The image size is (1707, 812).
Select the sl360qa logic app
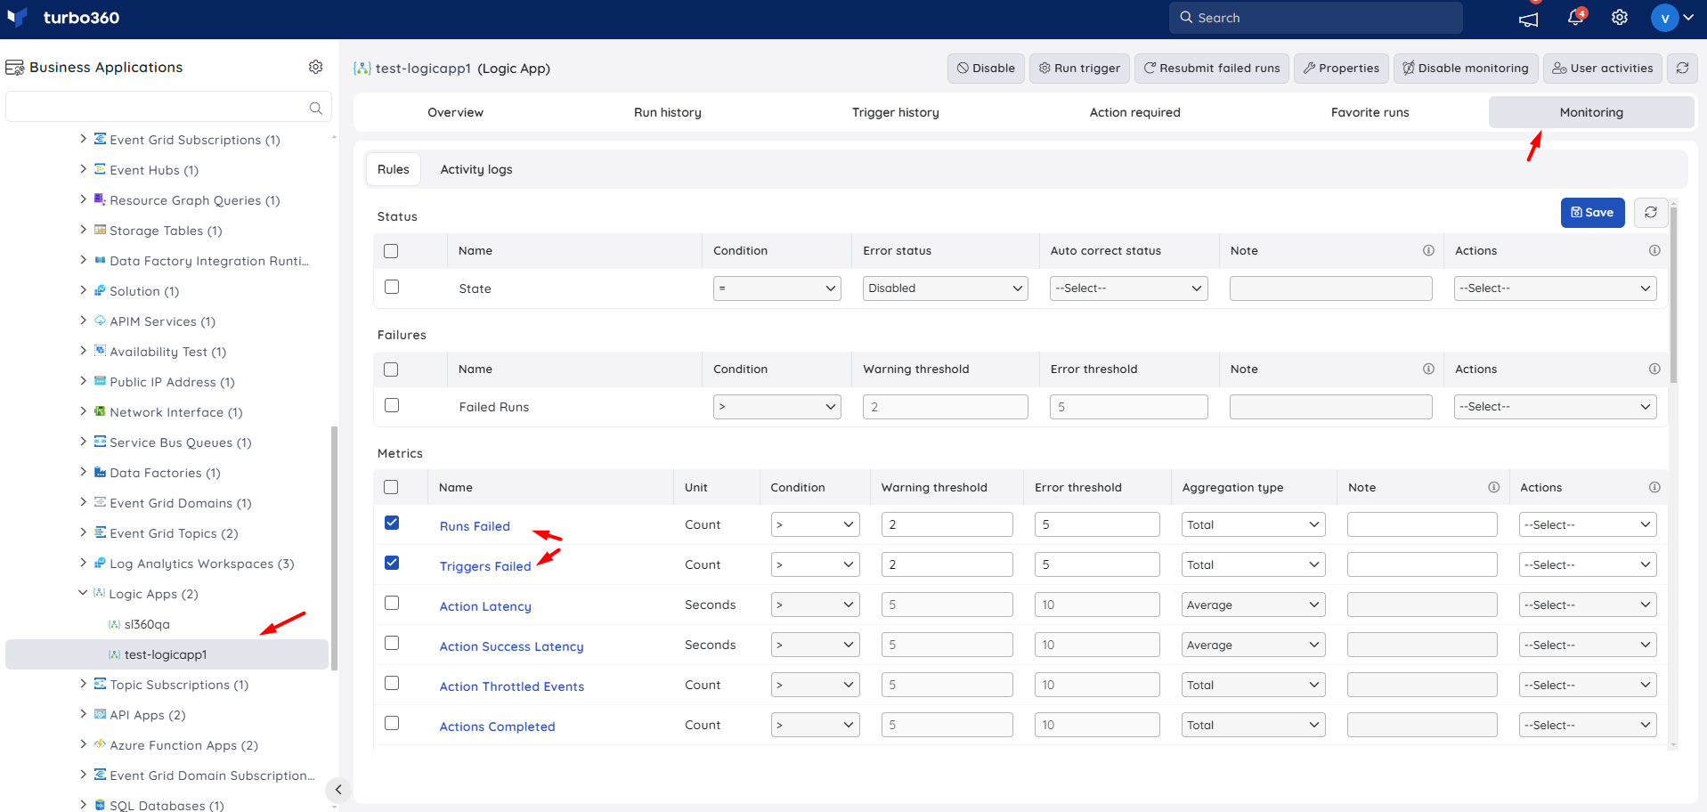(147, 624)
